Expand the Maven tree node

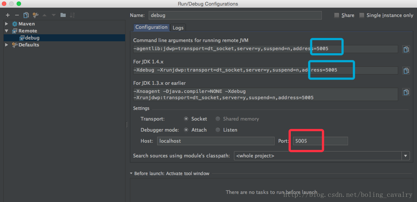tap(6, 24)
